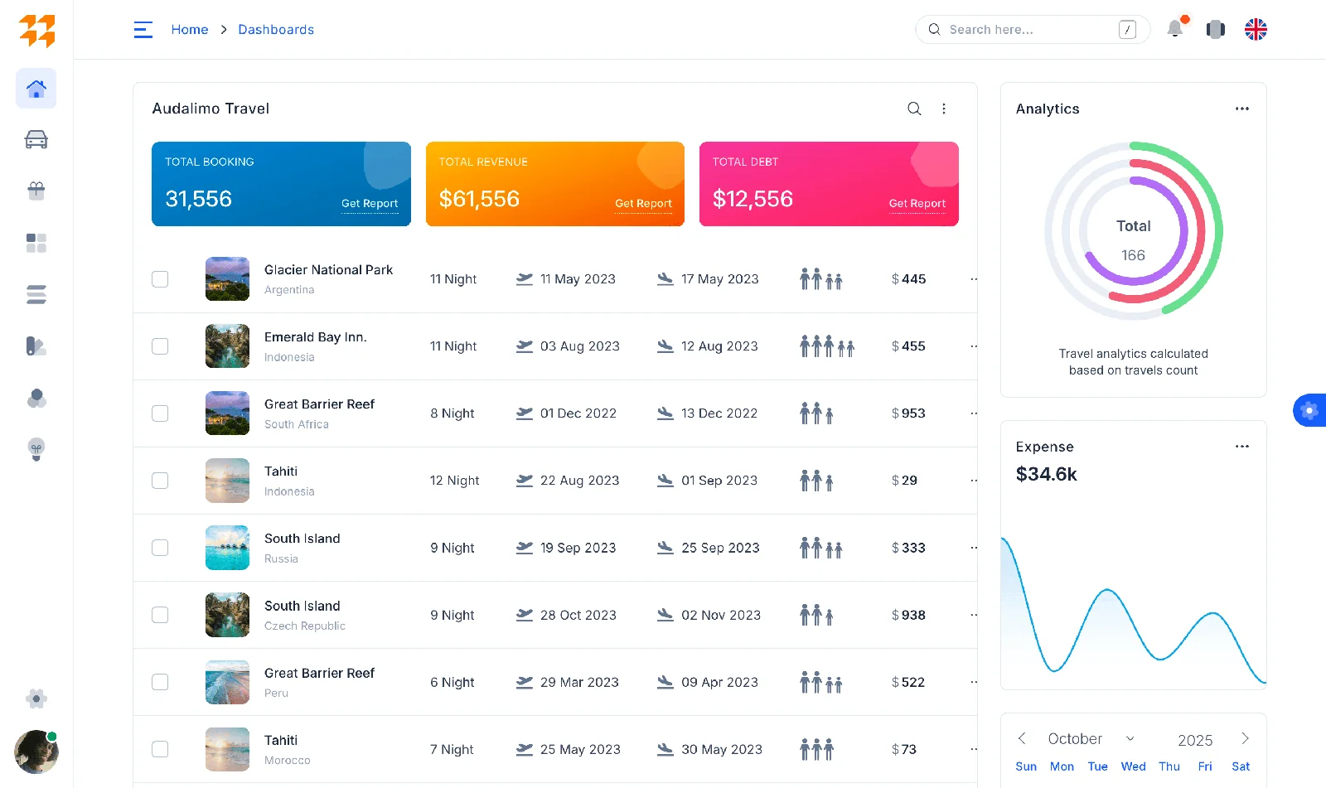Click the Dashboards breadcrumb
The image size is (1326, 788).
click(276, 30)
